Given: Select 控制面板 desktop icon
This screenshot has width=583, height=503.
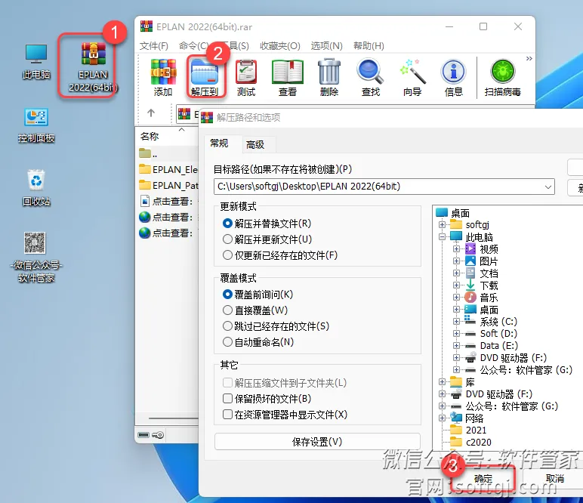Looking at the screenshot, I should (36, 125).
